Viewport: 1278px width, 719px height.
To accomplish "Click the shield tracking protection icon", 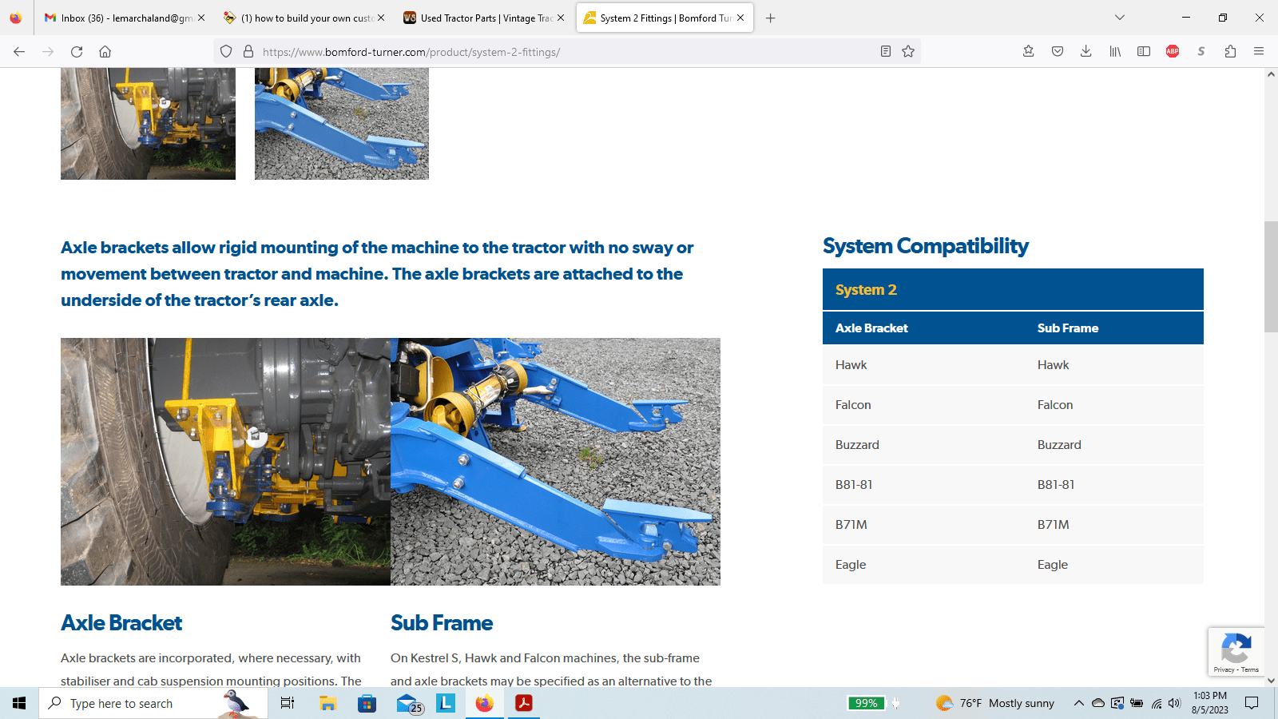I will pos(226,51).
